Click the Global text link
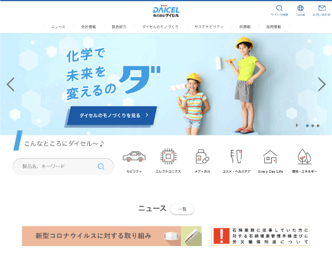Viewport: 332px width, 253px height. click(x=300, y=15)
